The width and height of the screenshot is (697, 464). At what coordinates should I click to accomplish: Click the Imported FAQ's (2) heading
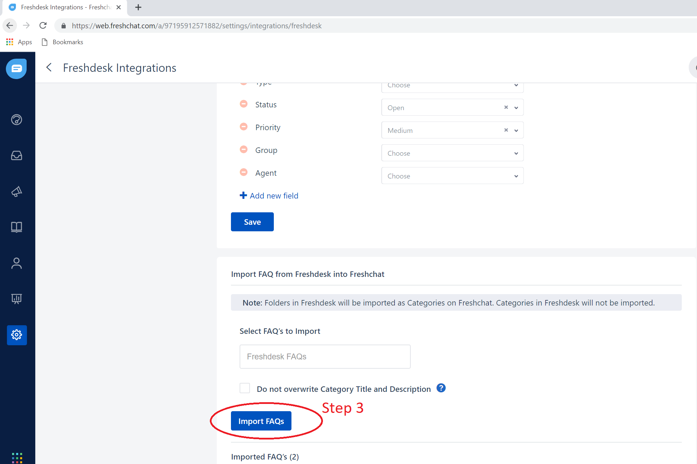point(265,456)
